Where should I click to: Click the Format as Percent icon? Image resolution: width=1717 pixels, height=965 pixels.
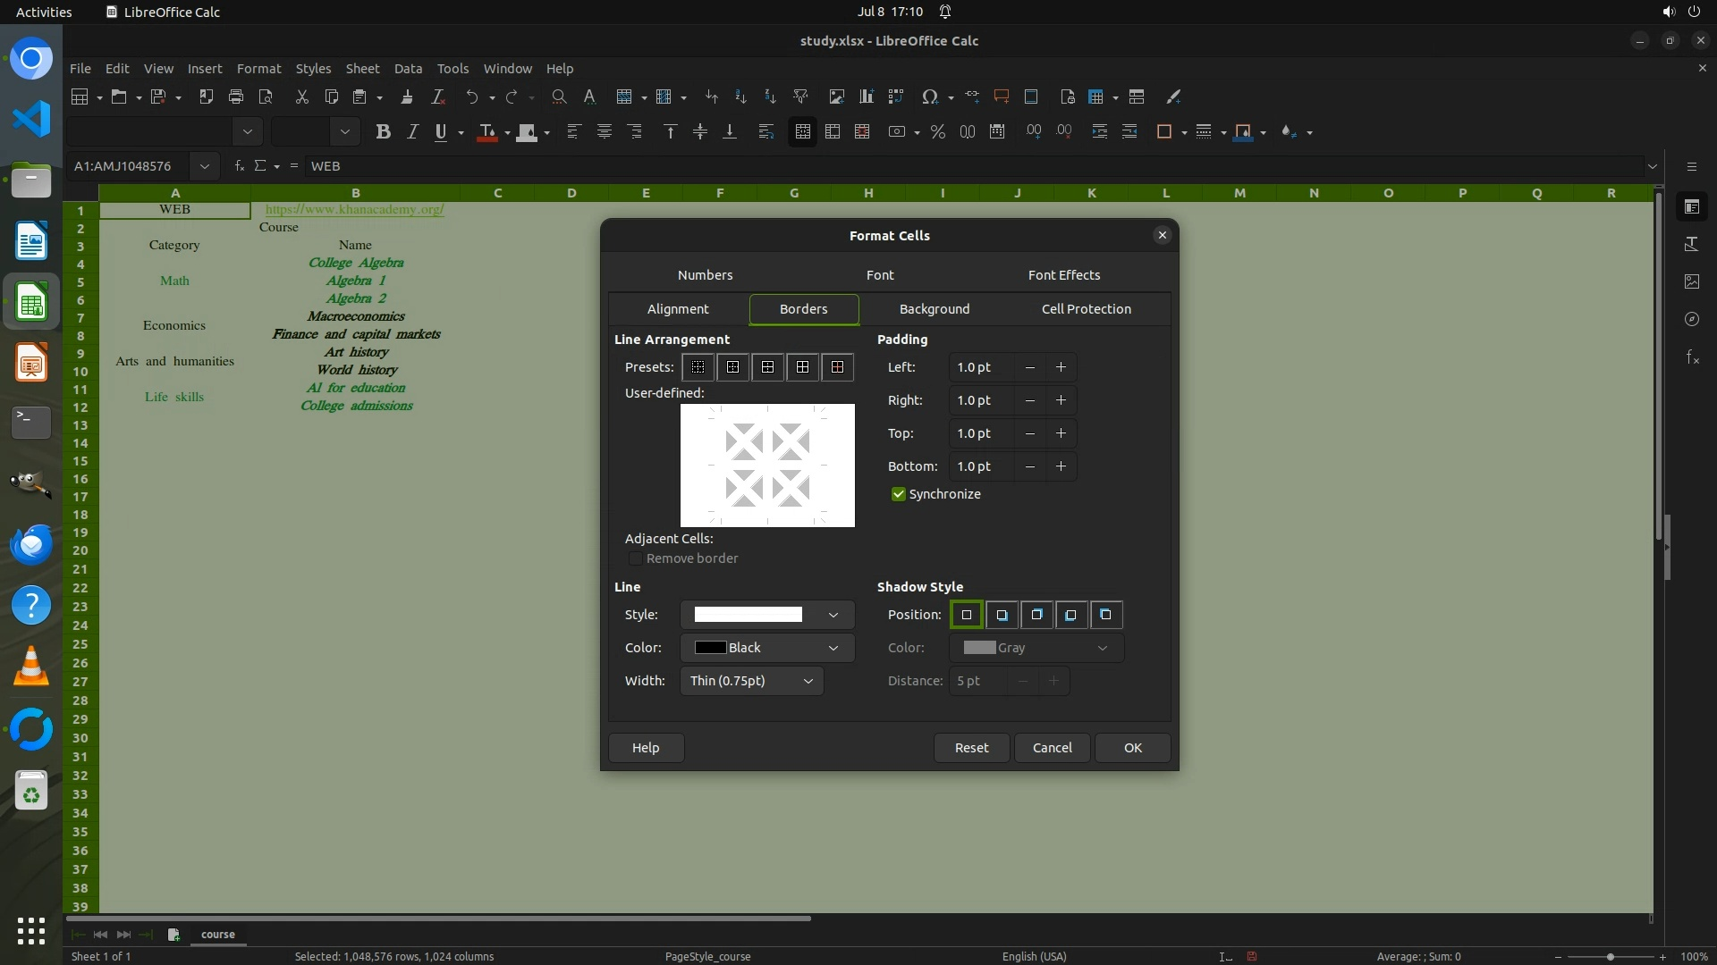(937, 132)
